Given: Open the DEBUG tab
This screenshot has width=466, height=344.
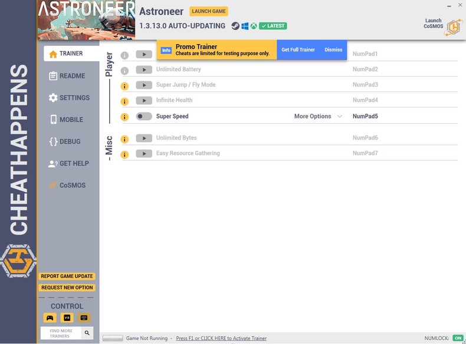Looking at the screenshot, I should tap(65, 142).
